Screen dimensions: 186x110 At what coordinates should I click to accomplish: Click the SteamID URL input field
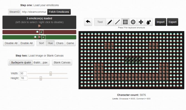point(34,12)
